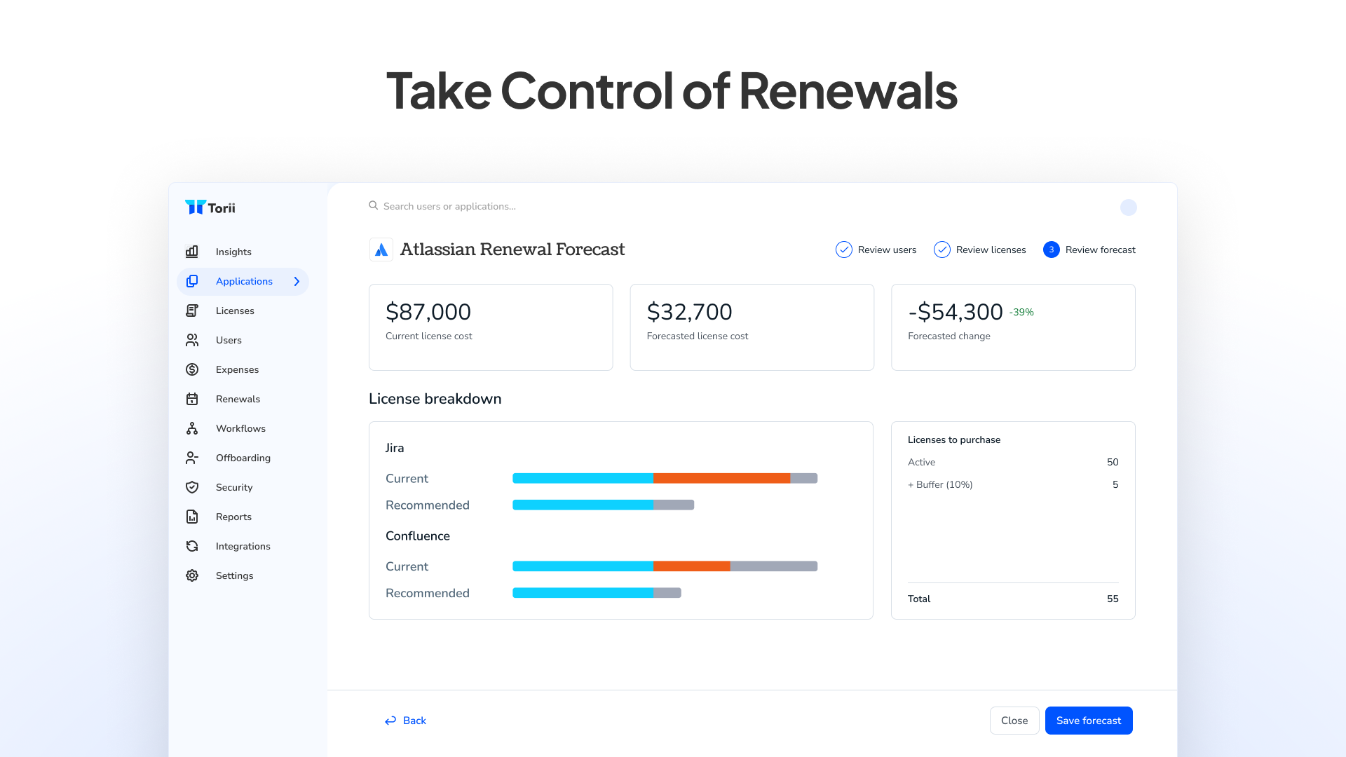Image resolution: width=1346 pixels, height=757 pixels.
Task: Go Back using the arrow link
Action: click(x=405, y=721)
